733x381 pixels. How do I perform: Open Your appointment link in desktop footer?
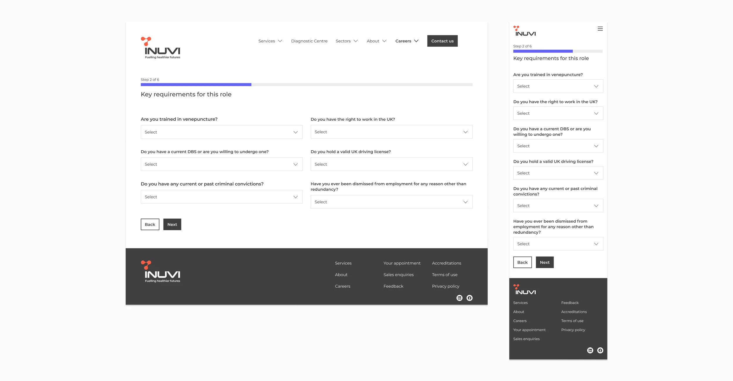pyautogui.click(x=402, y=263)
